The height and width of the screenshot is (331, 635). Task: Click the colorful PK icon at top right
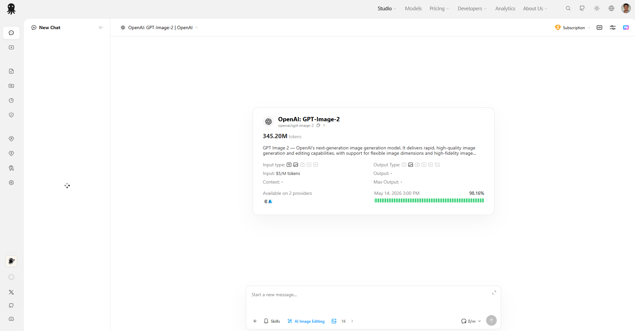[x=626, y=28]
